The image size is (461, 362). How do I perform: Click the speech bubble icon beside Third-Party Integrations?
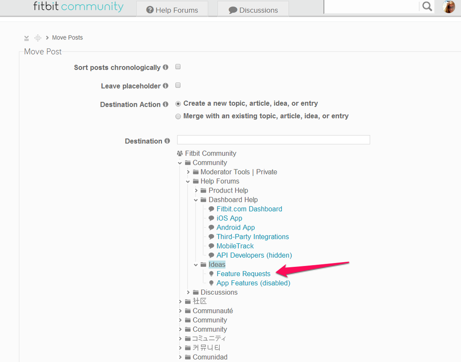pos(211,237)
